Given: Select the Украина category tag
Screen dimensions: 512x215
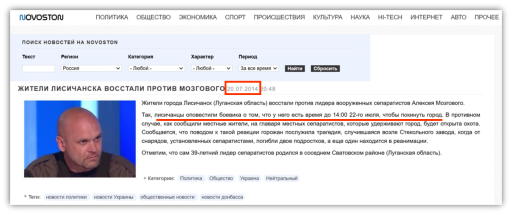Looking at the screenshot, I should (x=249, y=178).
